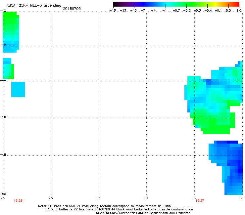Image resolution: width=245 pixels, height=215 pixels.
Task: Click the 81 longitude axis label
Action: coord(98,198)
